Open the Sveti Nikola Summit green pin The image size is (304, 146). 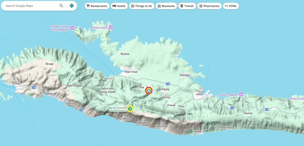[130, 109]
